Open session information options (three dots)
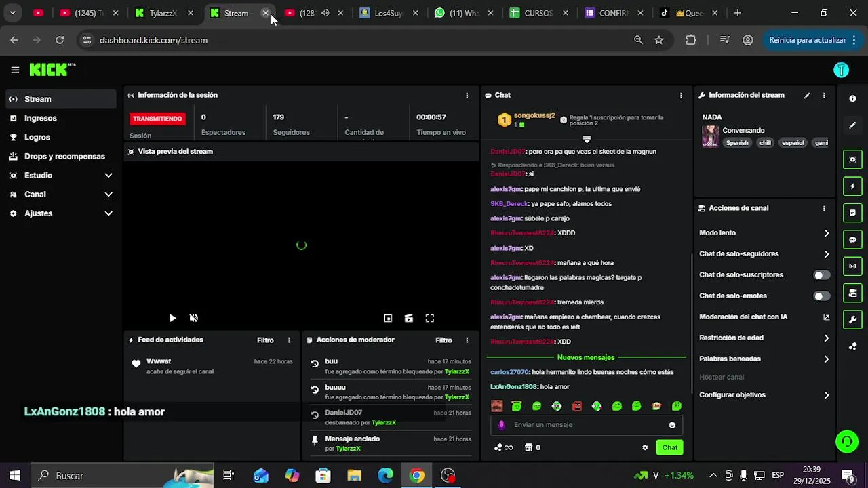The height and width of the screenshot is (488, 868). tap(467, 96)
